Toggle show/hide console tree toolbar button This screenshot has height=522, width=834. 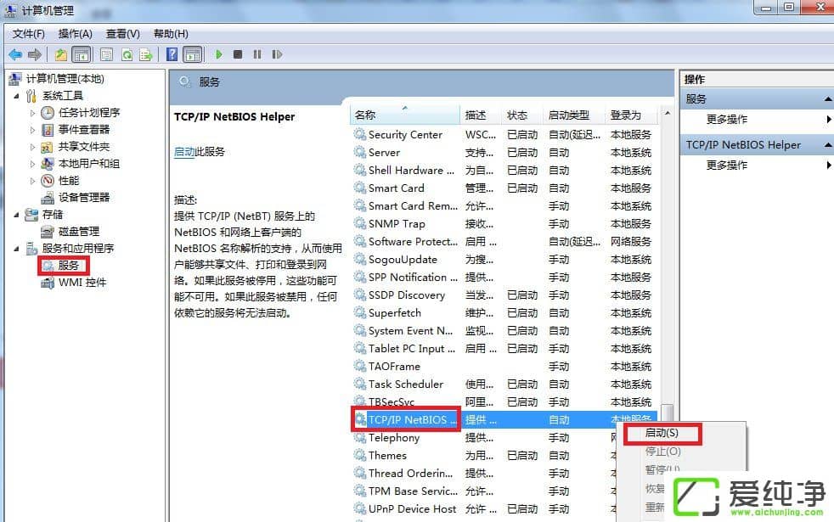click(82, 55)
